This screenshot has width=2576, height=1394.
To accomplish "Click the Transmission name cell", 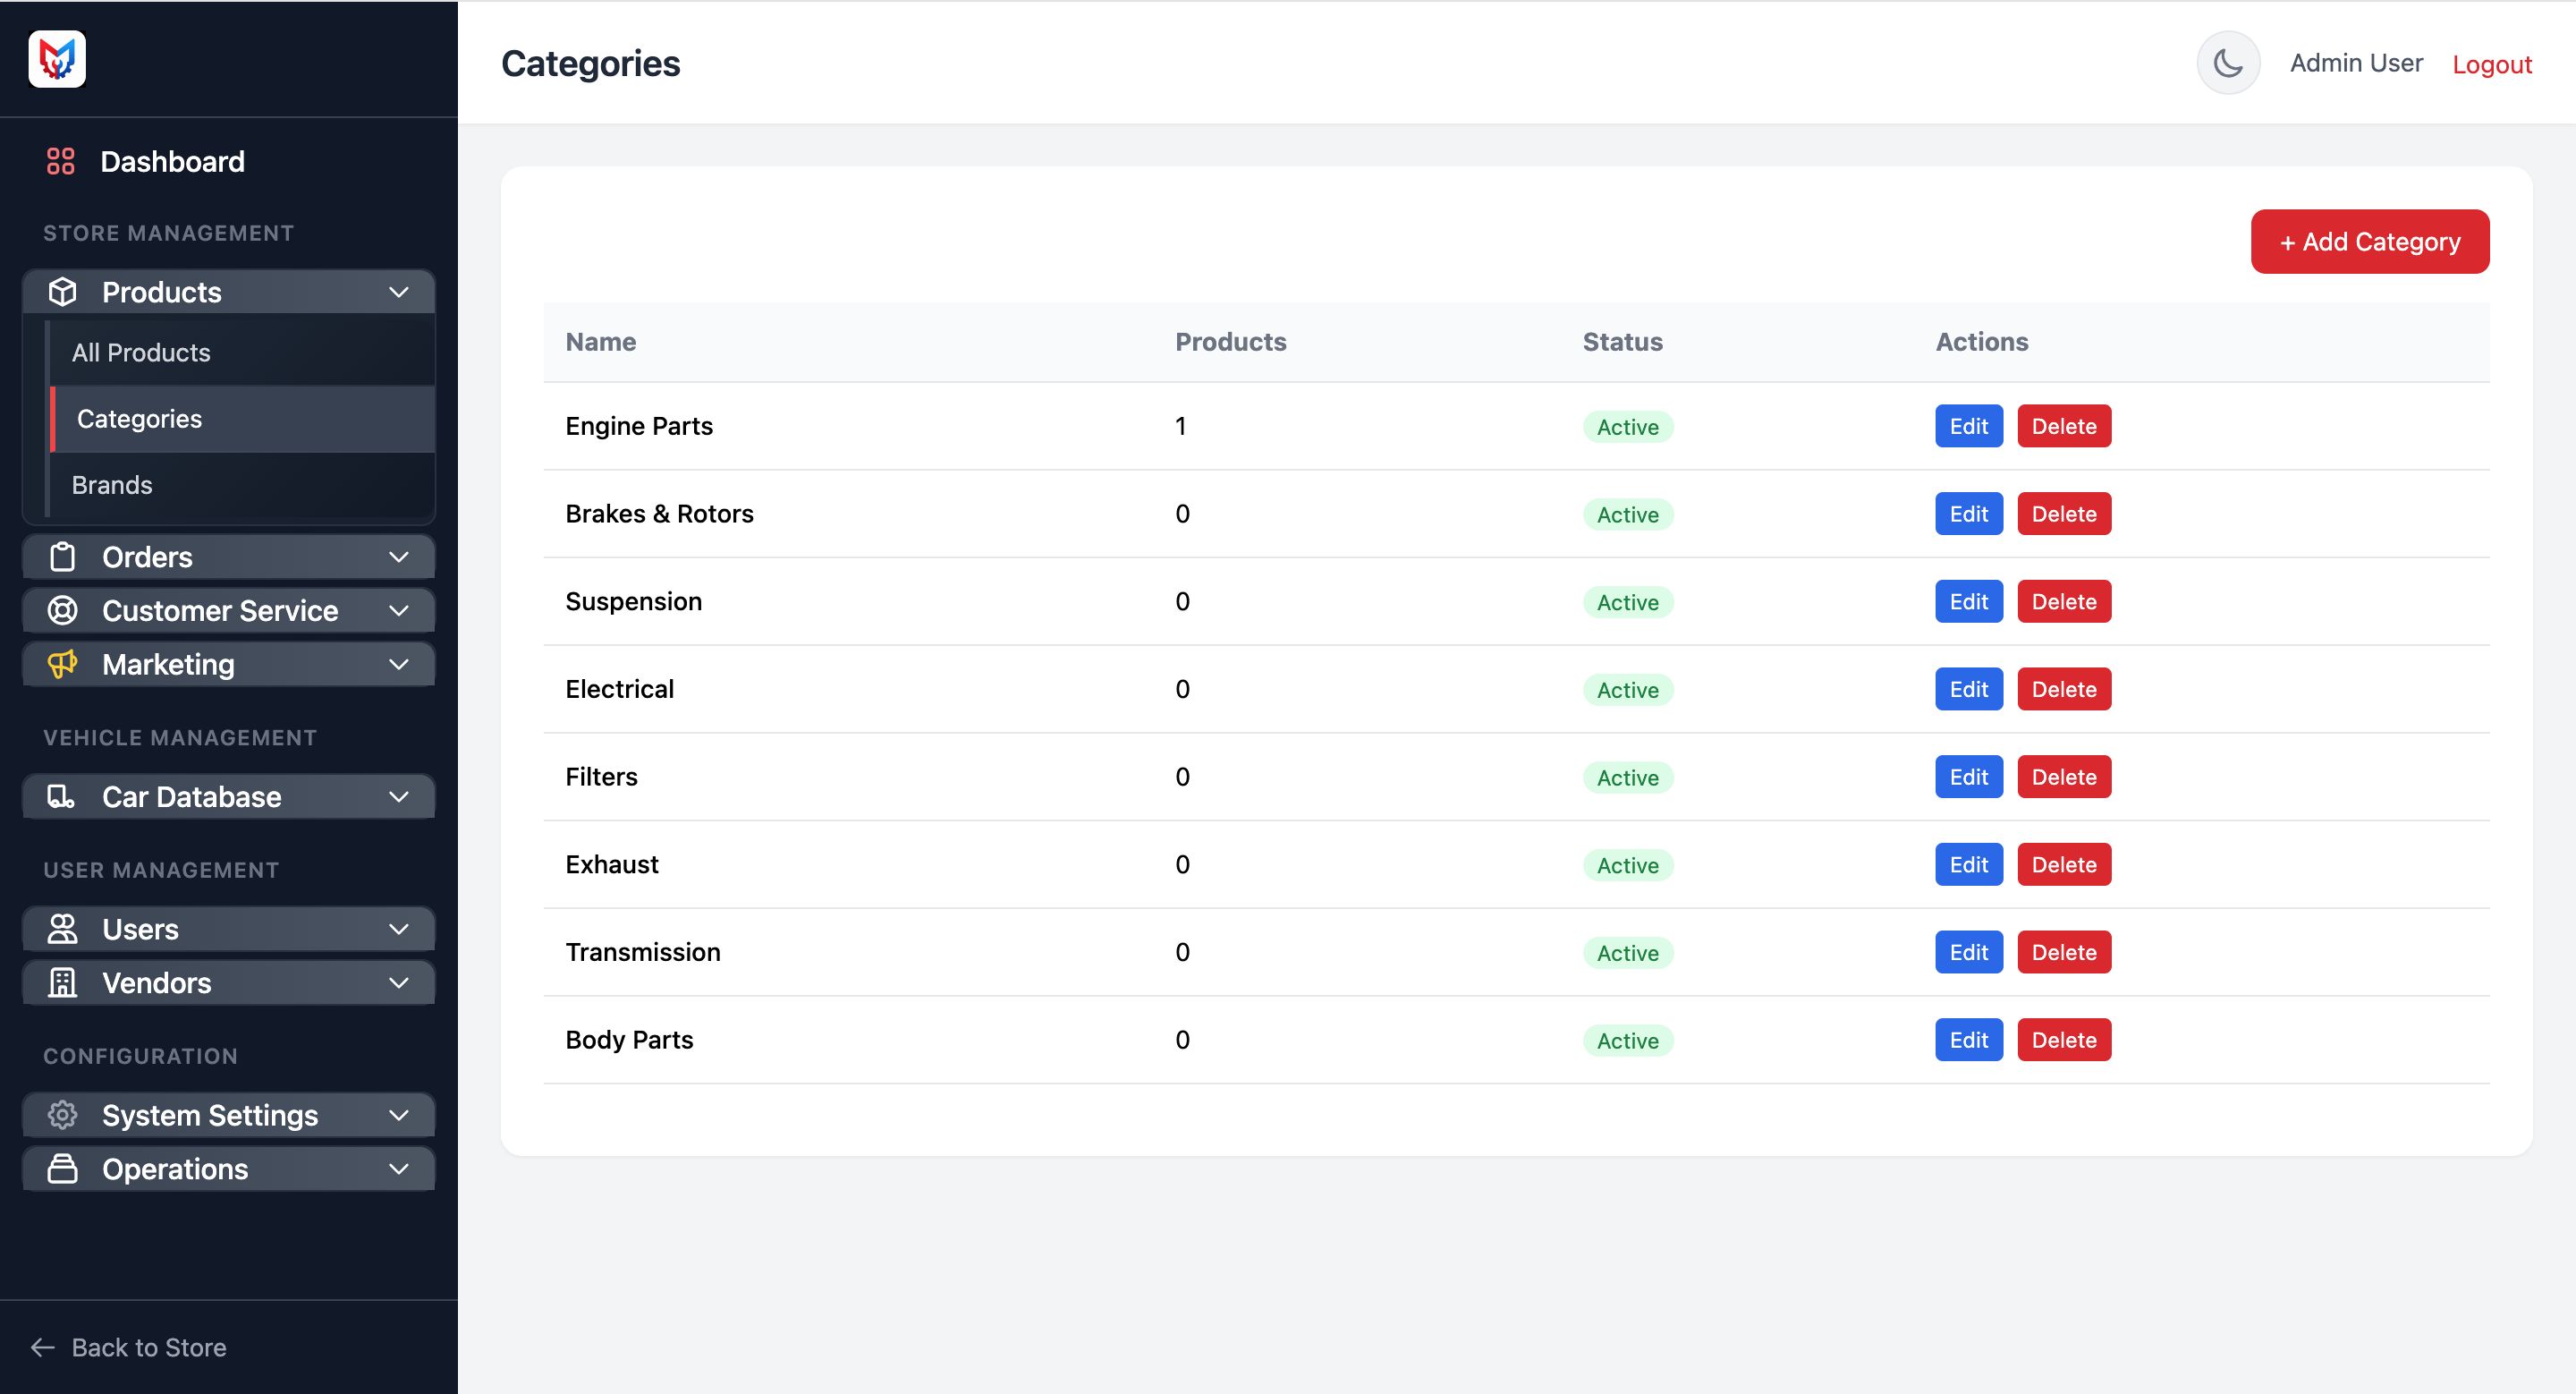I will click(x=643, y=952).
